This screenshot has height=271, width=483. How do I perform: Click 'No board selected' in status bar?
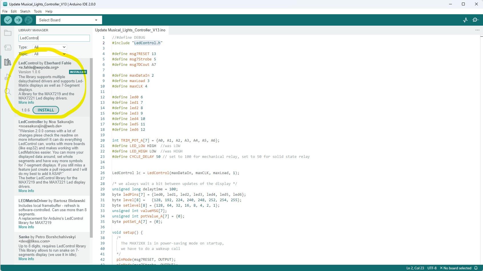coord(456,268)
